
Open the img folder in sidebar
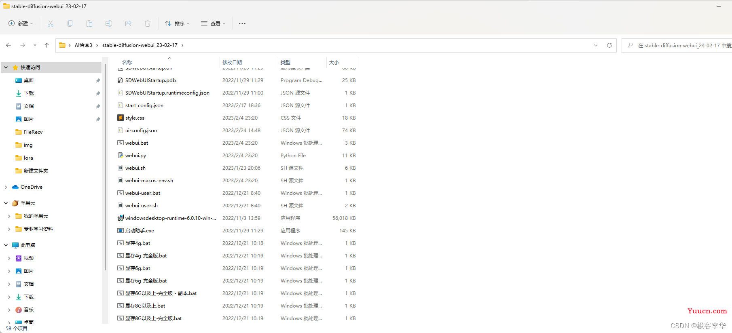click(x=28, y=145)
